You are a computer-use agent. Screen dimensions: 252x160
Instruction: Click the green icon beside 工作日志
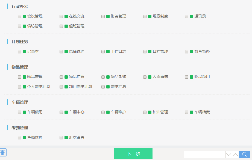pyautogui.click(x=108, y=52)
